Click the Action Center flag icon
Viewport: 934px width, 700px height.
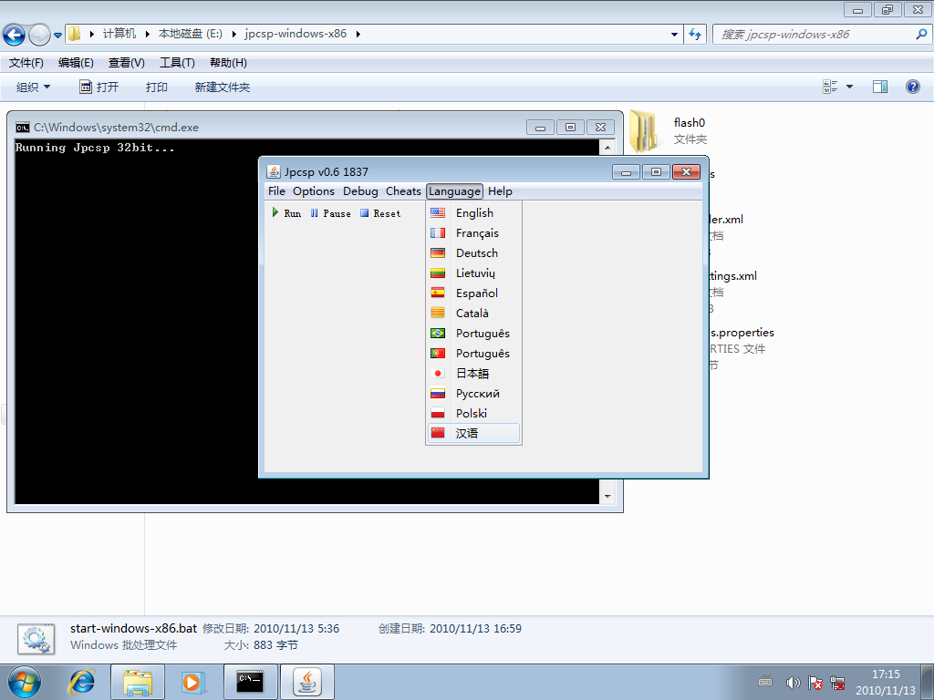tap(815, 683)
